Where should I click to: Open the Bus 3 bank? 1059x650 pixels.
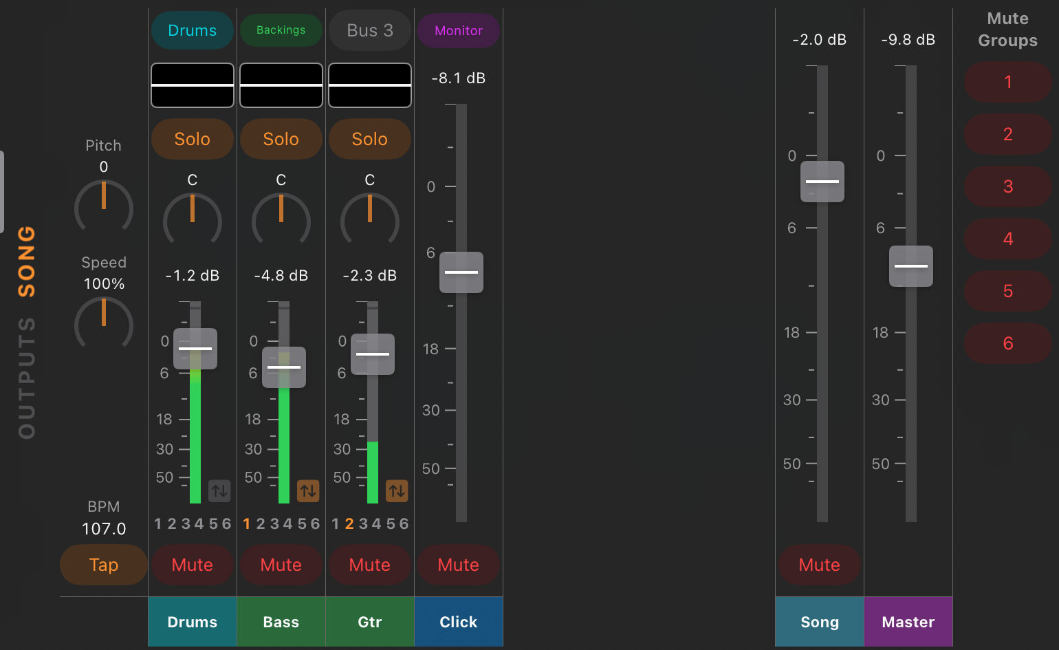pyautogui.click(x=370, y=30)
